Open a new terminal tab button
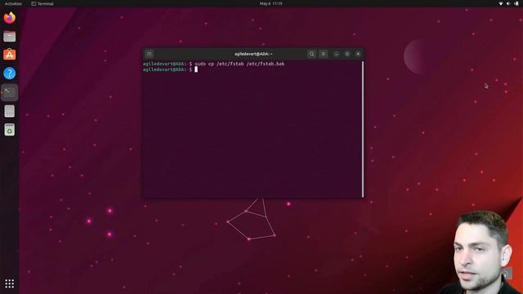The width and height of the screenshot is (523, 294). pos(149,54)
